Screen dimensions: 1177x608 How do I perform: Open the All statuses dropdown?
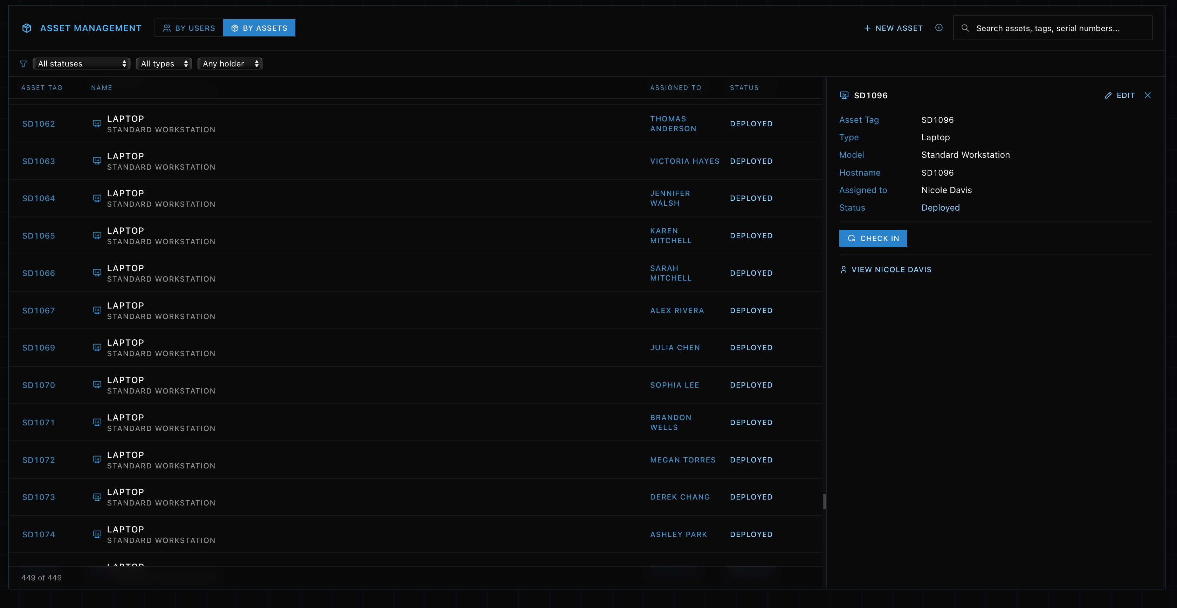pyautogui.click(x=82, y=64)
